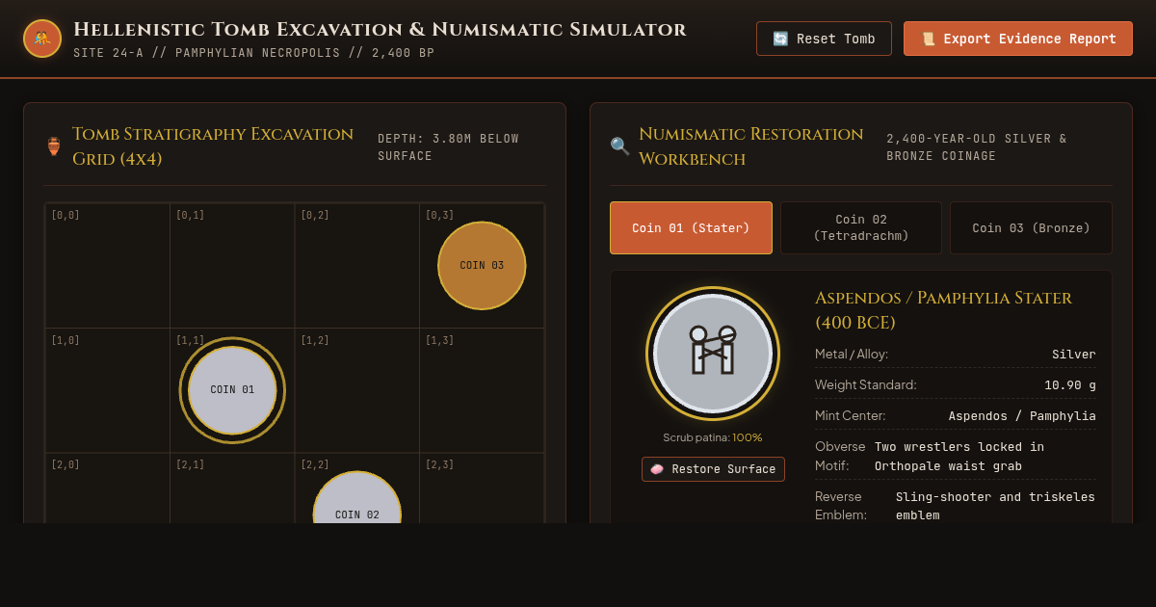
Task: Click the amphora icon beside Tomb Stratigraphy title
Action: (54, 146)
